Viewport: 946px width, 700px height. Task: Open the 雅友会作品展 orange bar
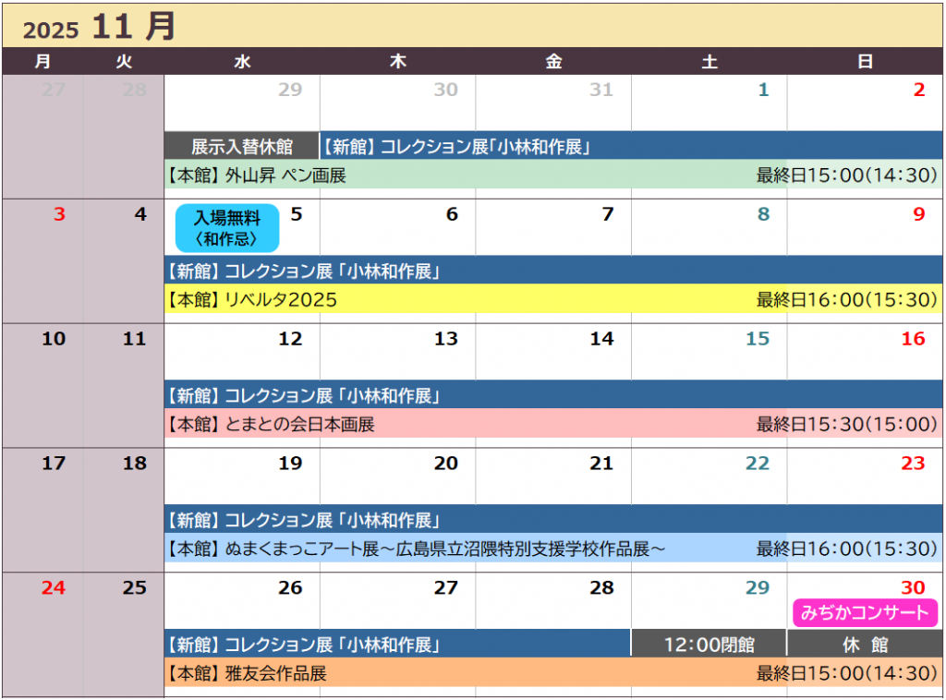pos(552,673)
